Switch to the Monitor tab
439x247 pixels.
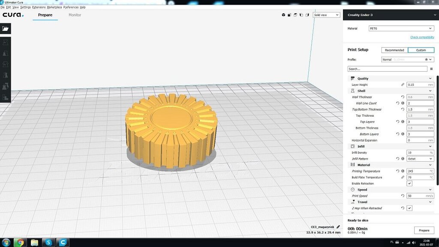point(75,15)
